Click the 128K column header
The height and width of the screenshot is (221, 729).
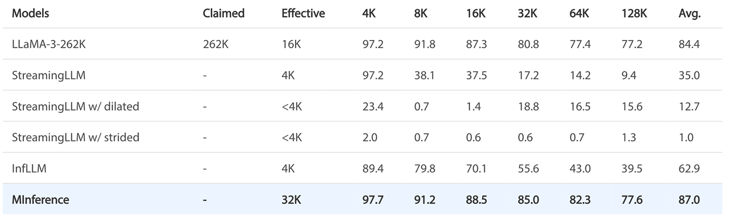634,14
